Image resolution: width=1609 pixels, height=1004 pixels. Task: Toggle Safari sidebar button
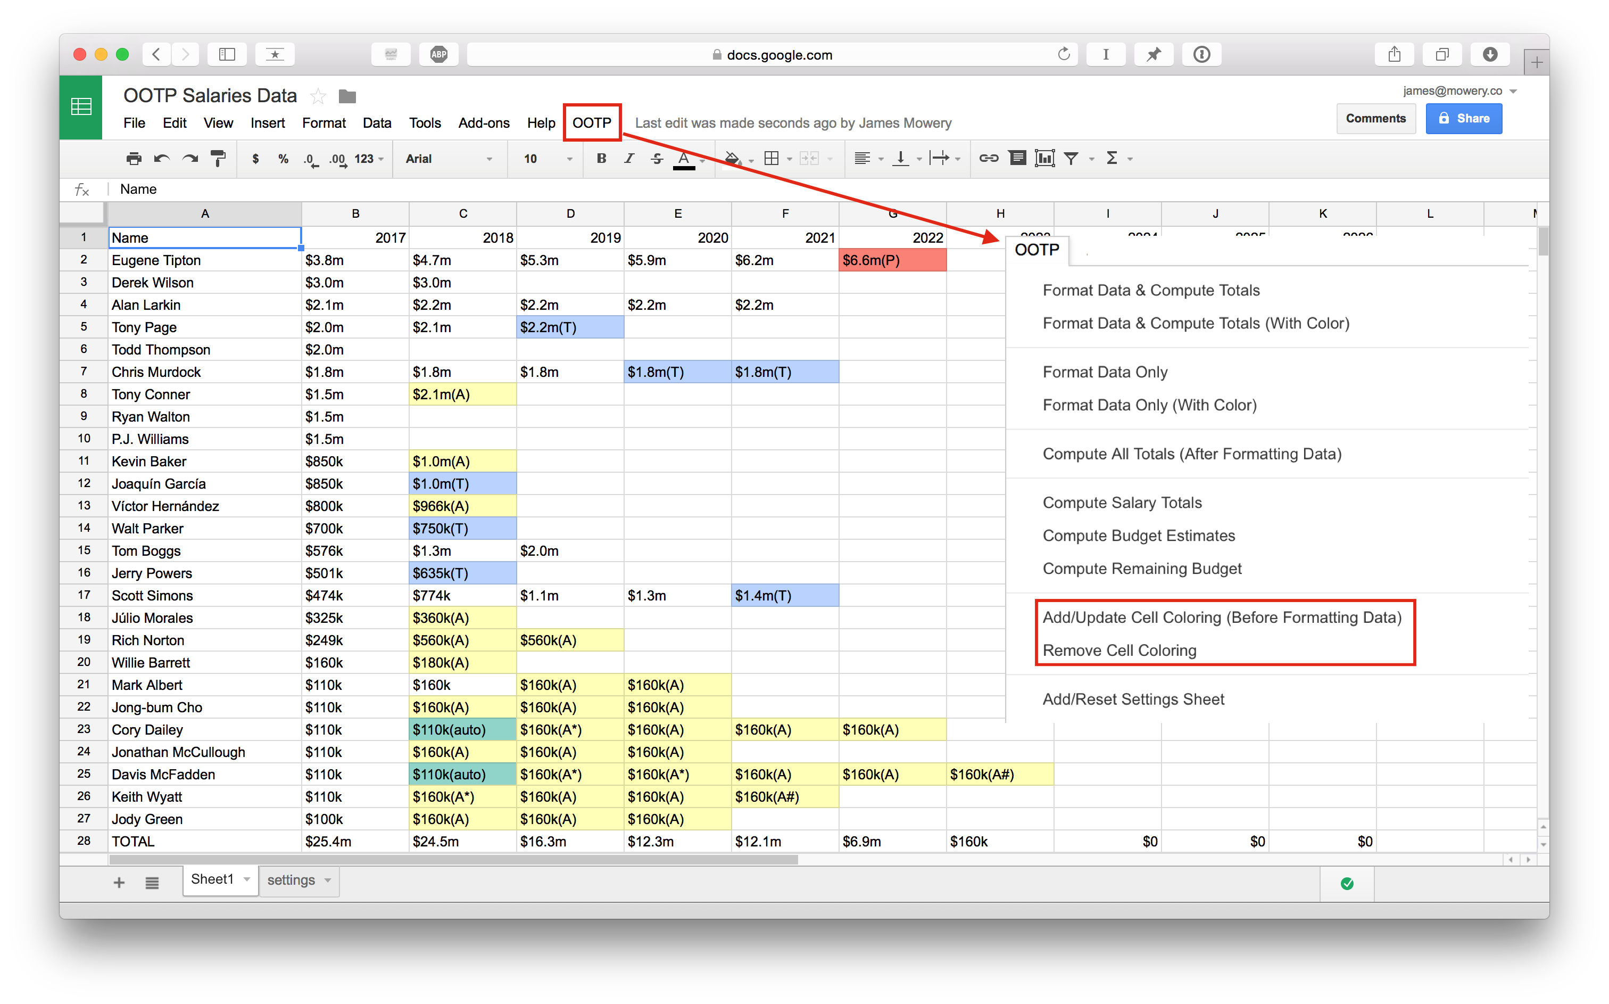pos(227,54)
